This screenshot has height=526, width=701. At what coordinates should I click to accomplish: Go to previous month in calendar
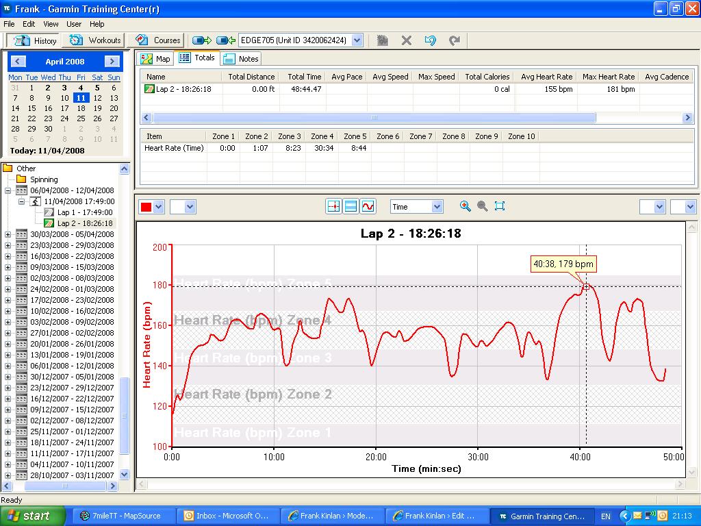tap(18, 62)
